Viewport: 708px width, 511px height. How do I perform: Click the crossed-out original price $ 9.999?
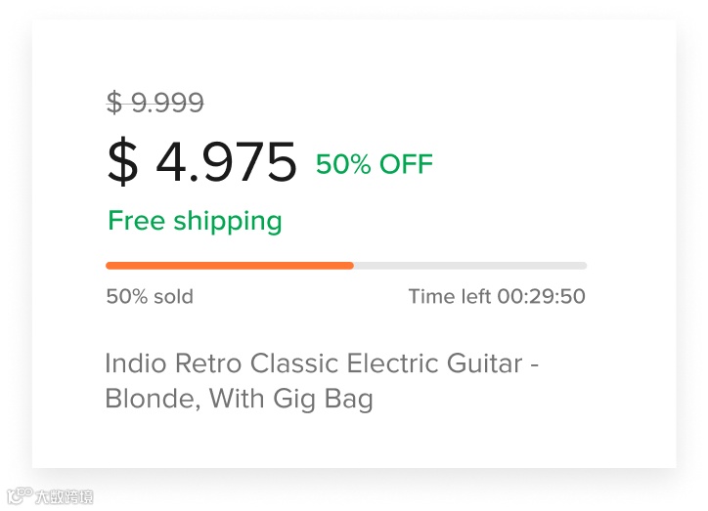tap(155, 103)
